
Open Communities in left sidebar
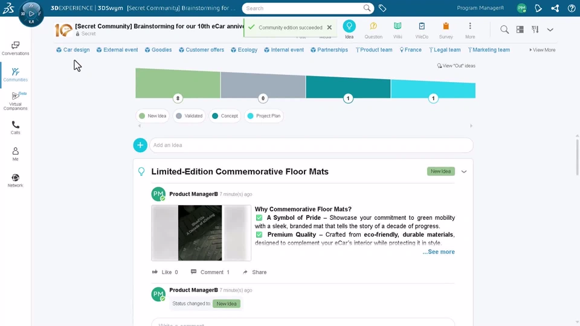15,75
